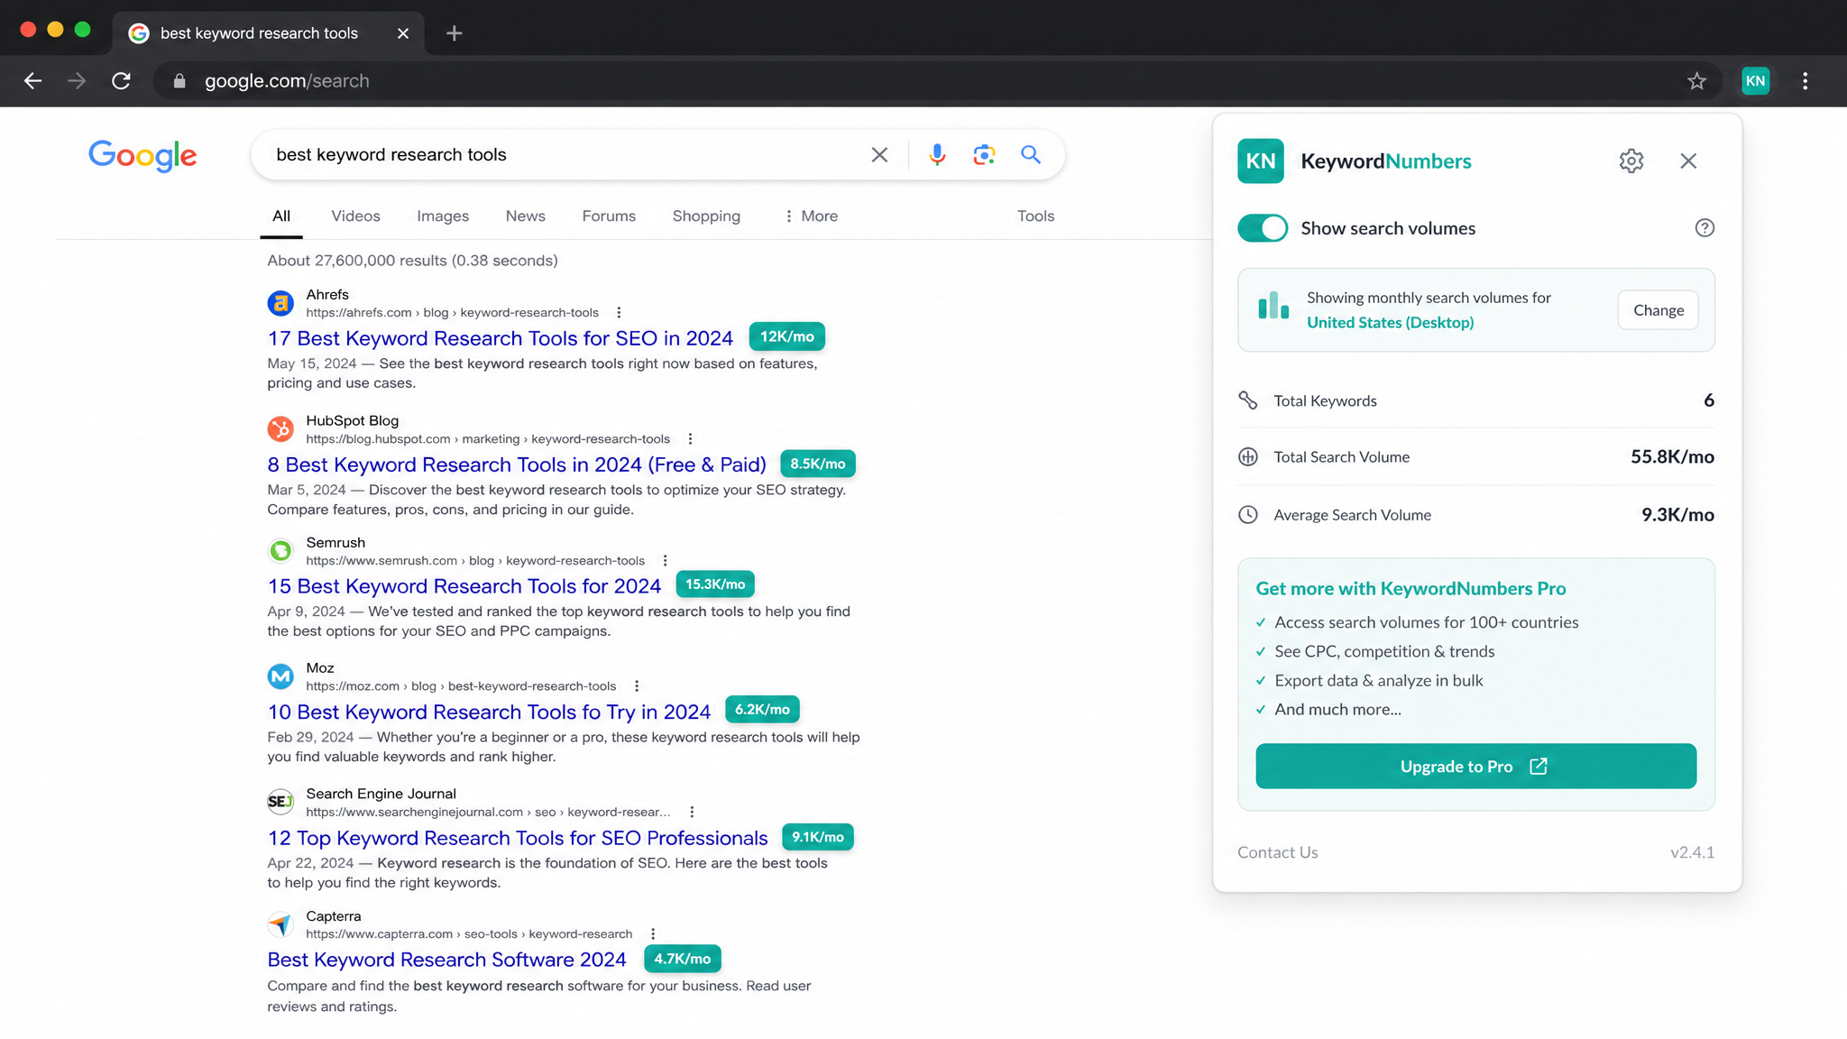1847x1039 pixels.
Task: Open search Tools options
Action: pos(1035,216)
